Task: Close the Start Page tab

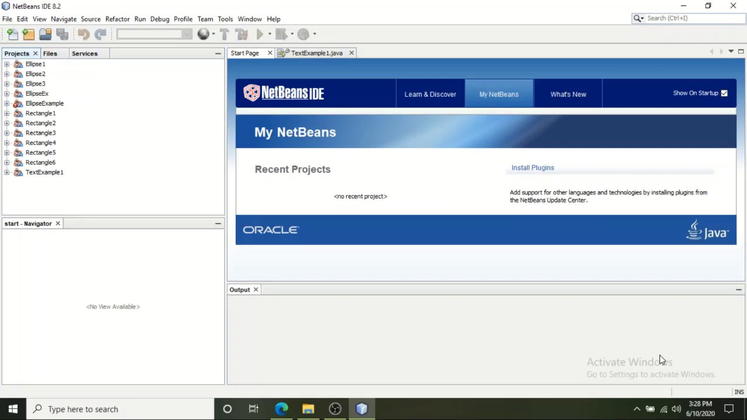Action: point(270,53)
